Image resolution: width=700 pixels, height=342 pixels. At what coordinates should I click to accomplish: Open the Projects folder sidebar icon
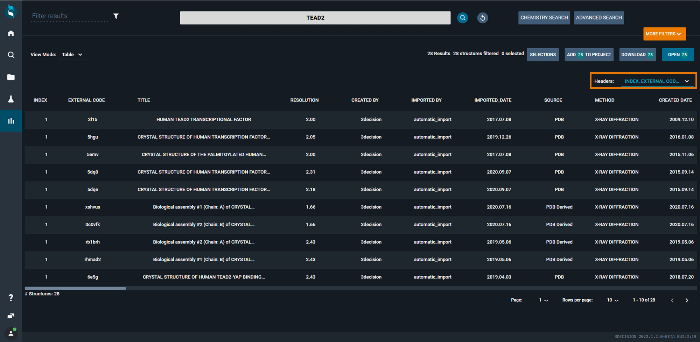pos(11,77)
